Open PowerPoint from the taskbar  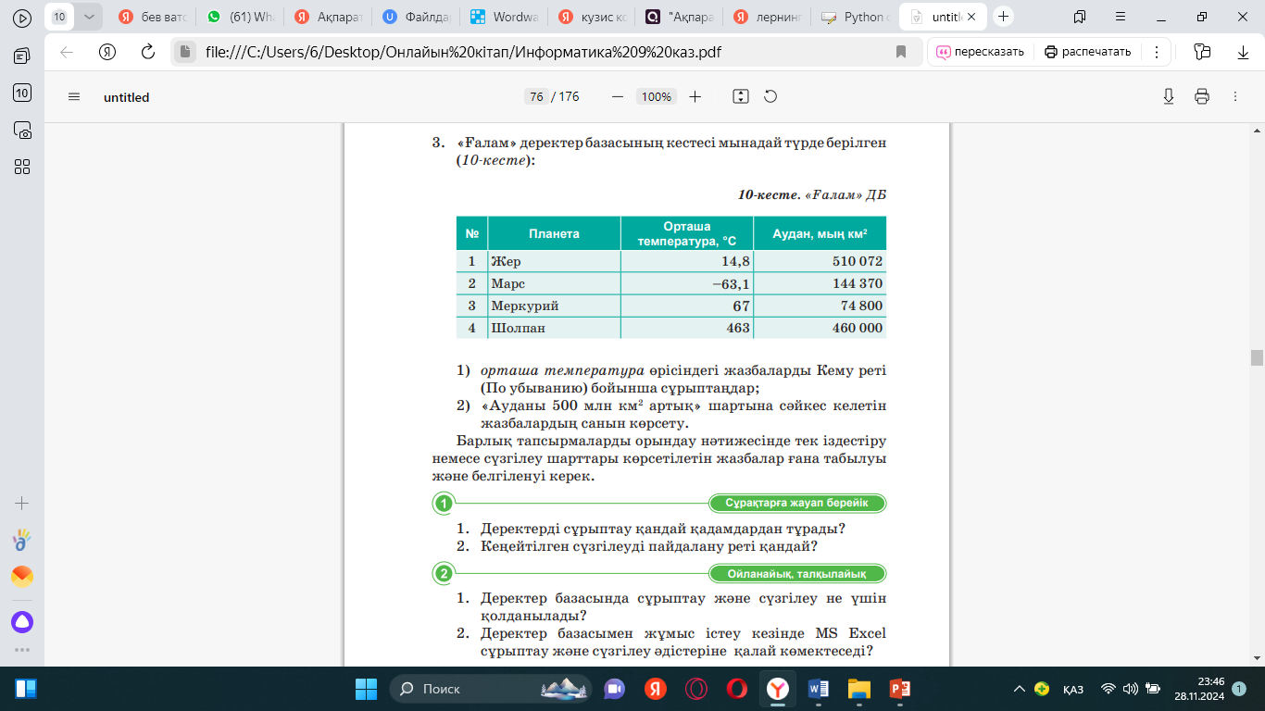click(x=900, y=689)
